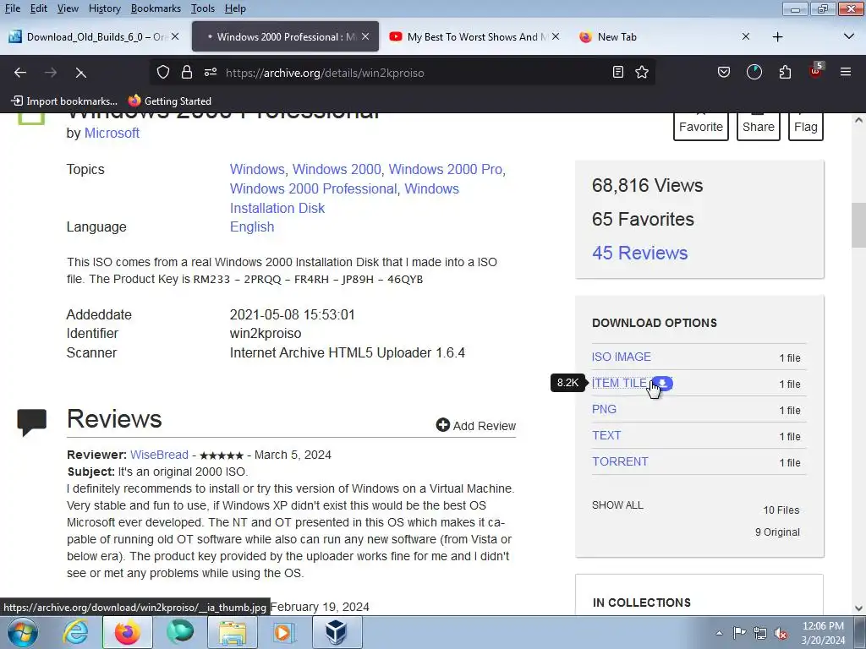The image size is (866, 649).
Task: Open the Firefox hamburger application menu
Action: click(x=846, y=73)
